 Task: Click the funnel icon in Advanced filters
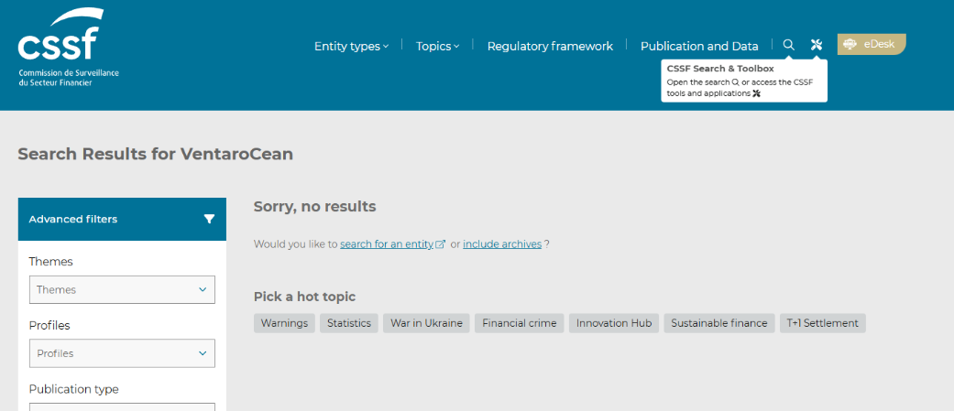tap(209, 219)
